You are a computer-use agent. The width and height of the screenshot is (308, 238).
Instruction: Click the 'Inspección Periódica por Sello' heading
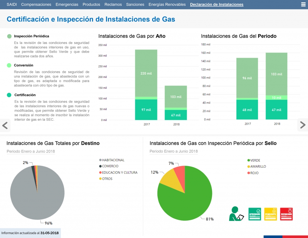point(213,143)
